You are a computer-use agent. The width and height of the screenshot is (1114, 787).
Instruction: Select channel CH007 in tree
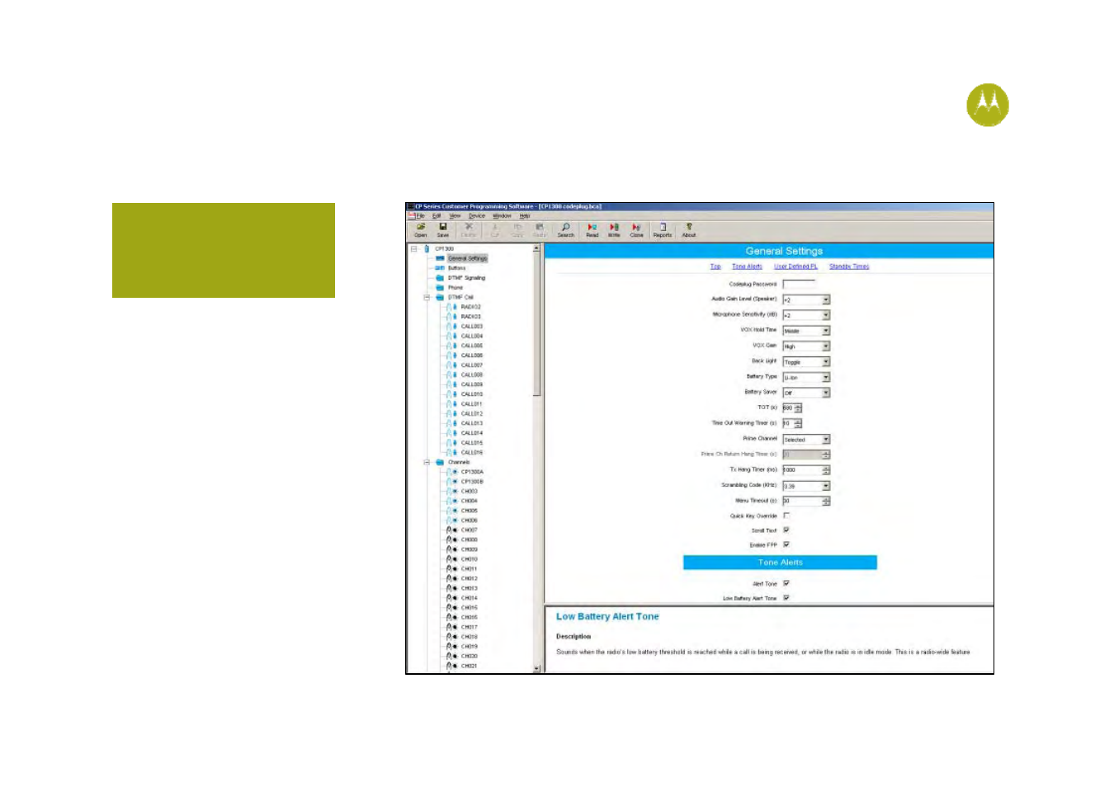point(469,530)
